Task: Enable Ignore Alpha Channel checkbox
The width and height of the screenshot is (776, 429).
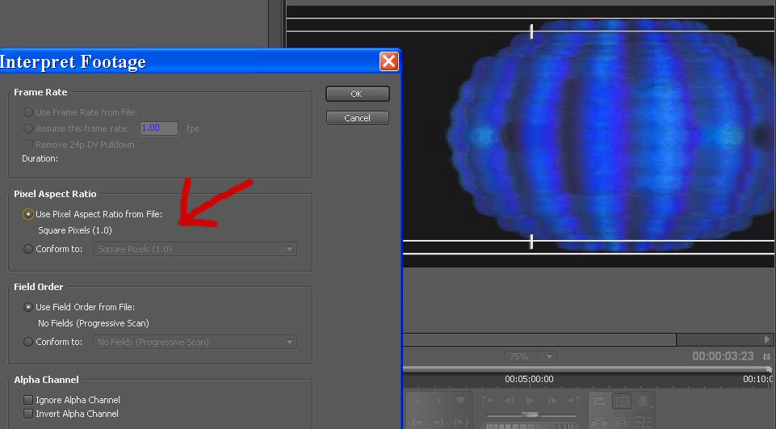Action: (x=28, y=400)
